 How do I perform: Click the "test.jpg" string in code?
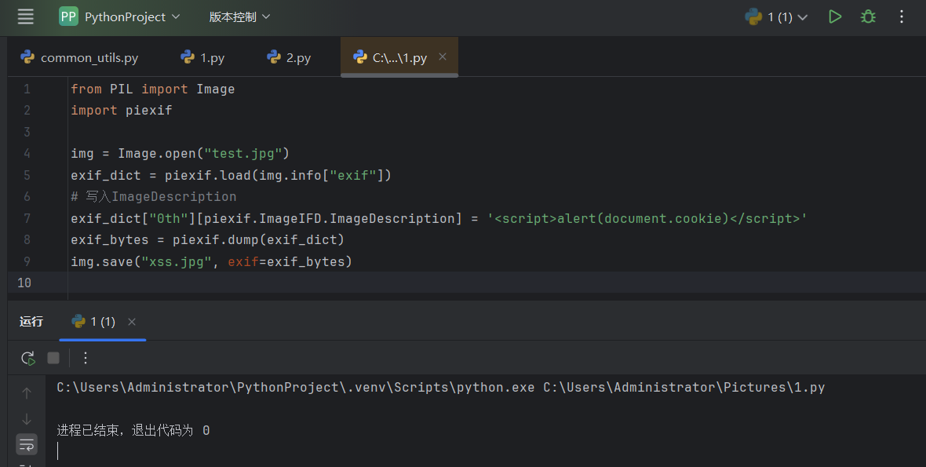pos(242,154)
